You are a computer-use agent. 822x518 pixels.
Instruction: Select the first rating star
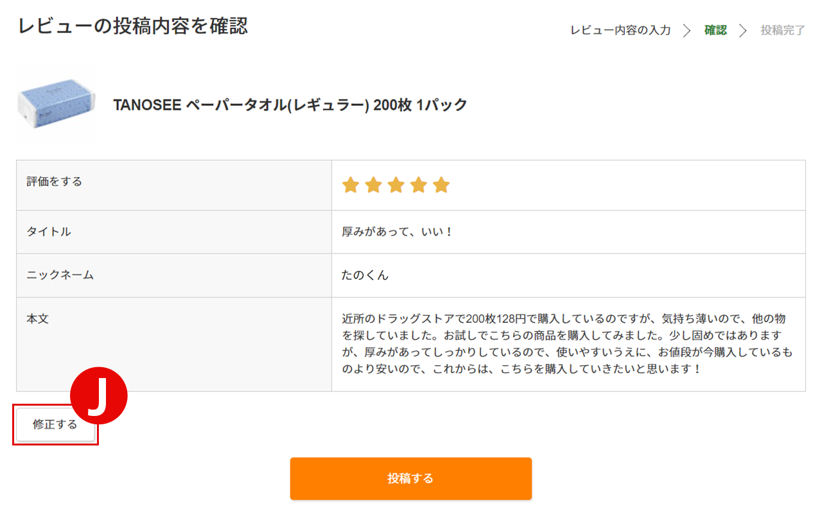tap(350, 186)
